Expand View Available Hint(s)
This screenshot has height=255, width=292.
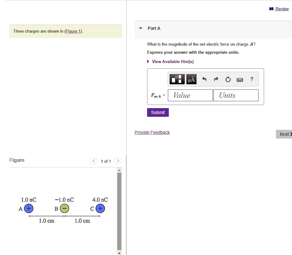(x=173, y=61)
